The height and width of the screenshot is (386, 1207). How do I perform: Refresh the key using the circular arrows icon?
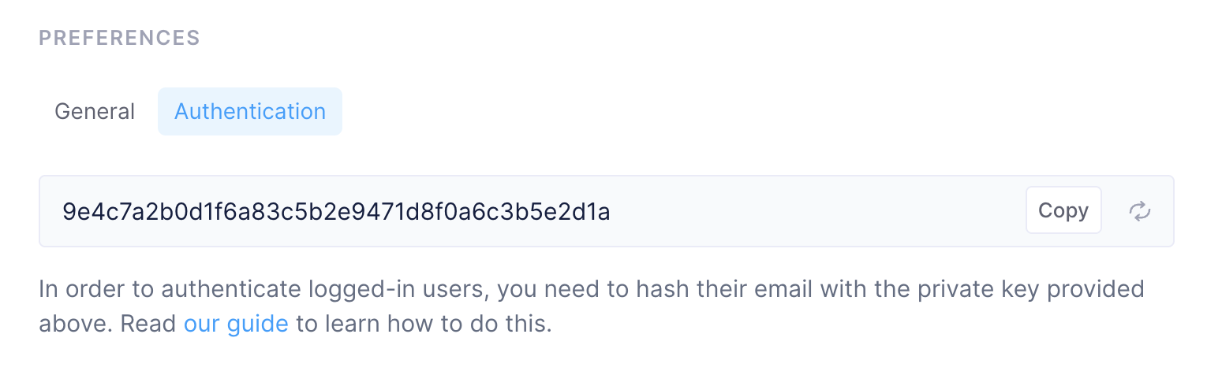[x=1139, y=211]
